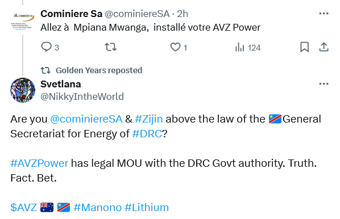Open the #Lithium hashtag
Image resolution: width=340 pixels, height=219 pixels.
point(147,207)
